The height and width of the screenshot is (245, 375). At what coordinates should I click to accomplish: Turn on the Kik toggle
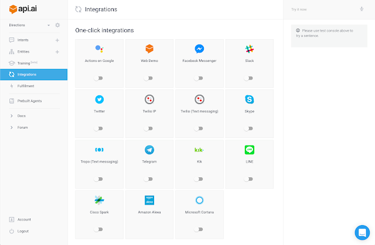point(198,179)
